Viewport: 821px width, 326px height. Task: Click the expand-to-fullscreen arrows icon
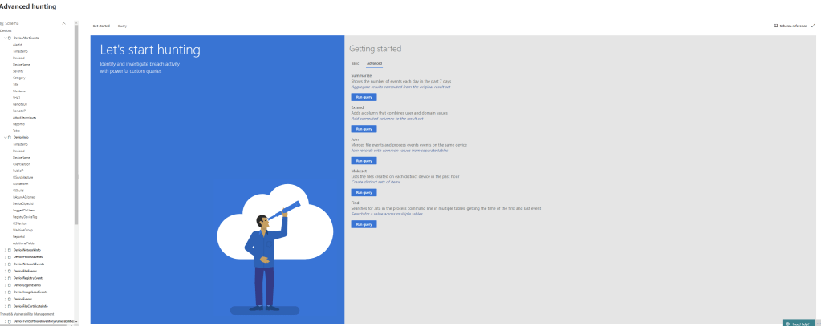pos(813,26)
